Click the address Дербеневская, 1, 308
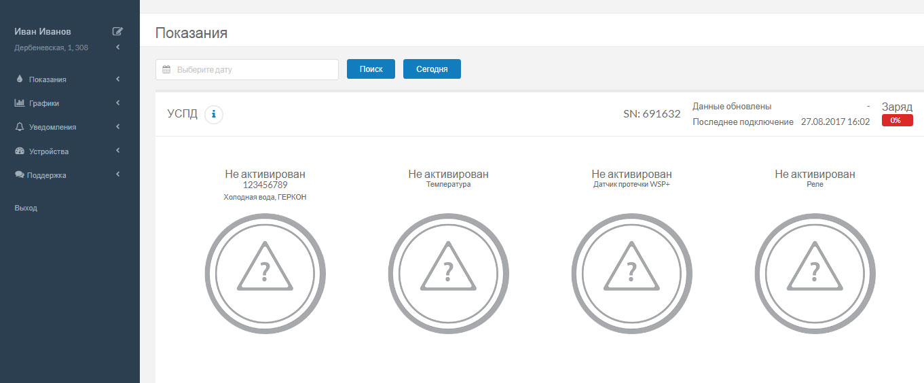 click(51, 48)
